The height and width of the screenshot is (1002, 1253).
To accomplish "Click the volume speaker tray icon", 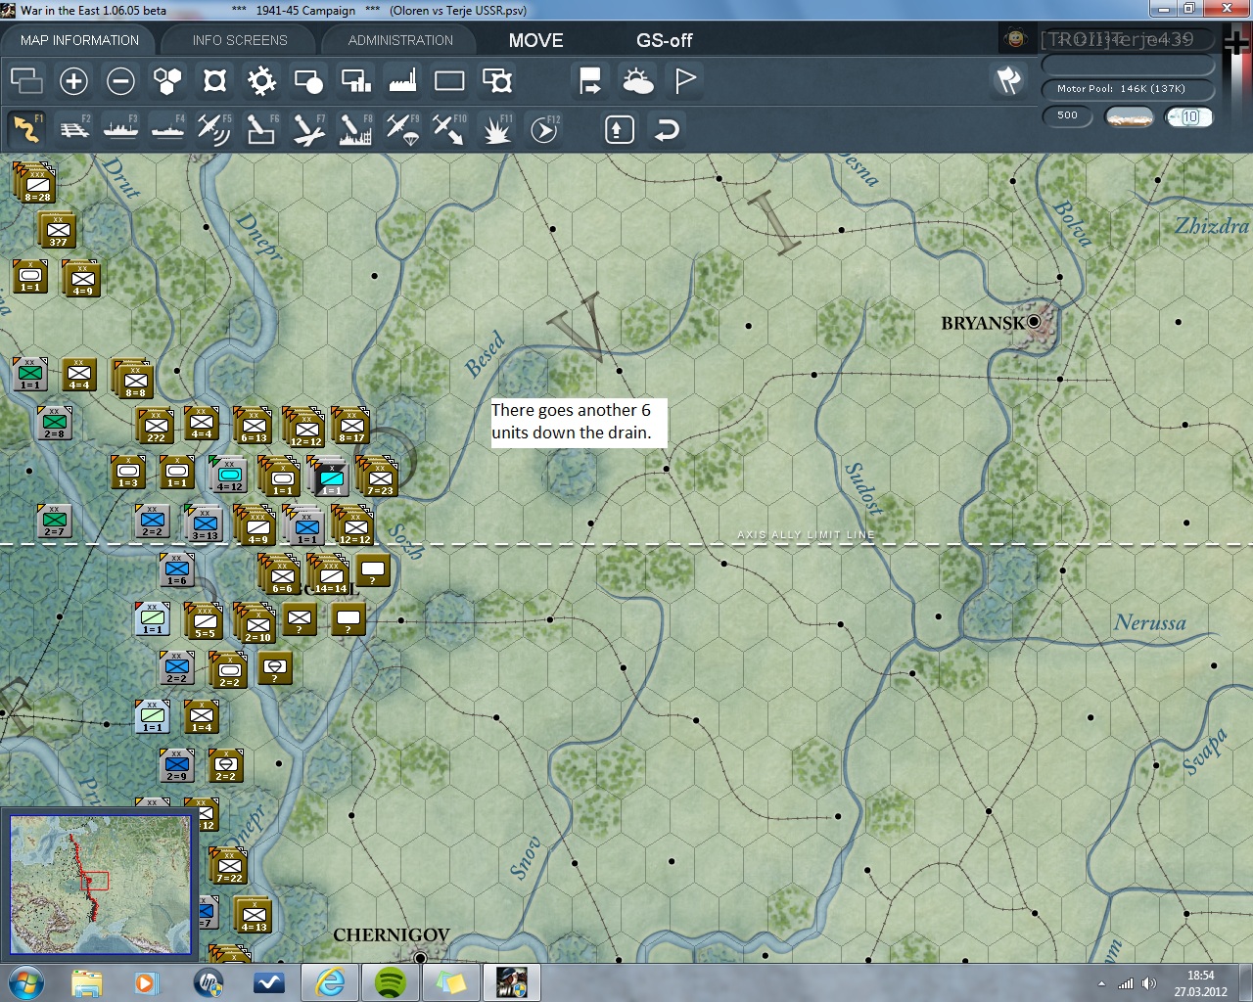I will point(1149,983).
